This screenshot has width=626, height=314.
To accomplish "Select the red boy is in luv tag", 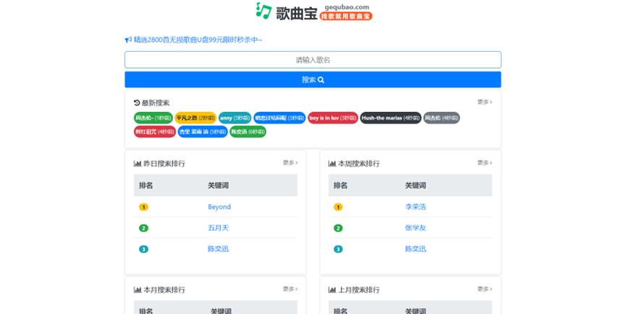I will 333,118.
